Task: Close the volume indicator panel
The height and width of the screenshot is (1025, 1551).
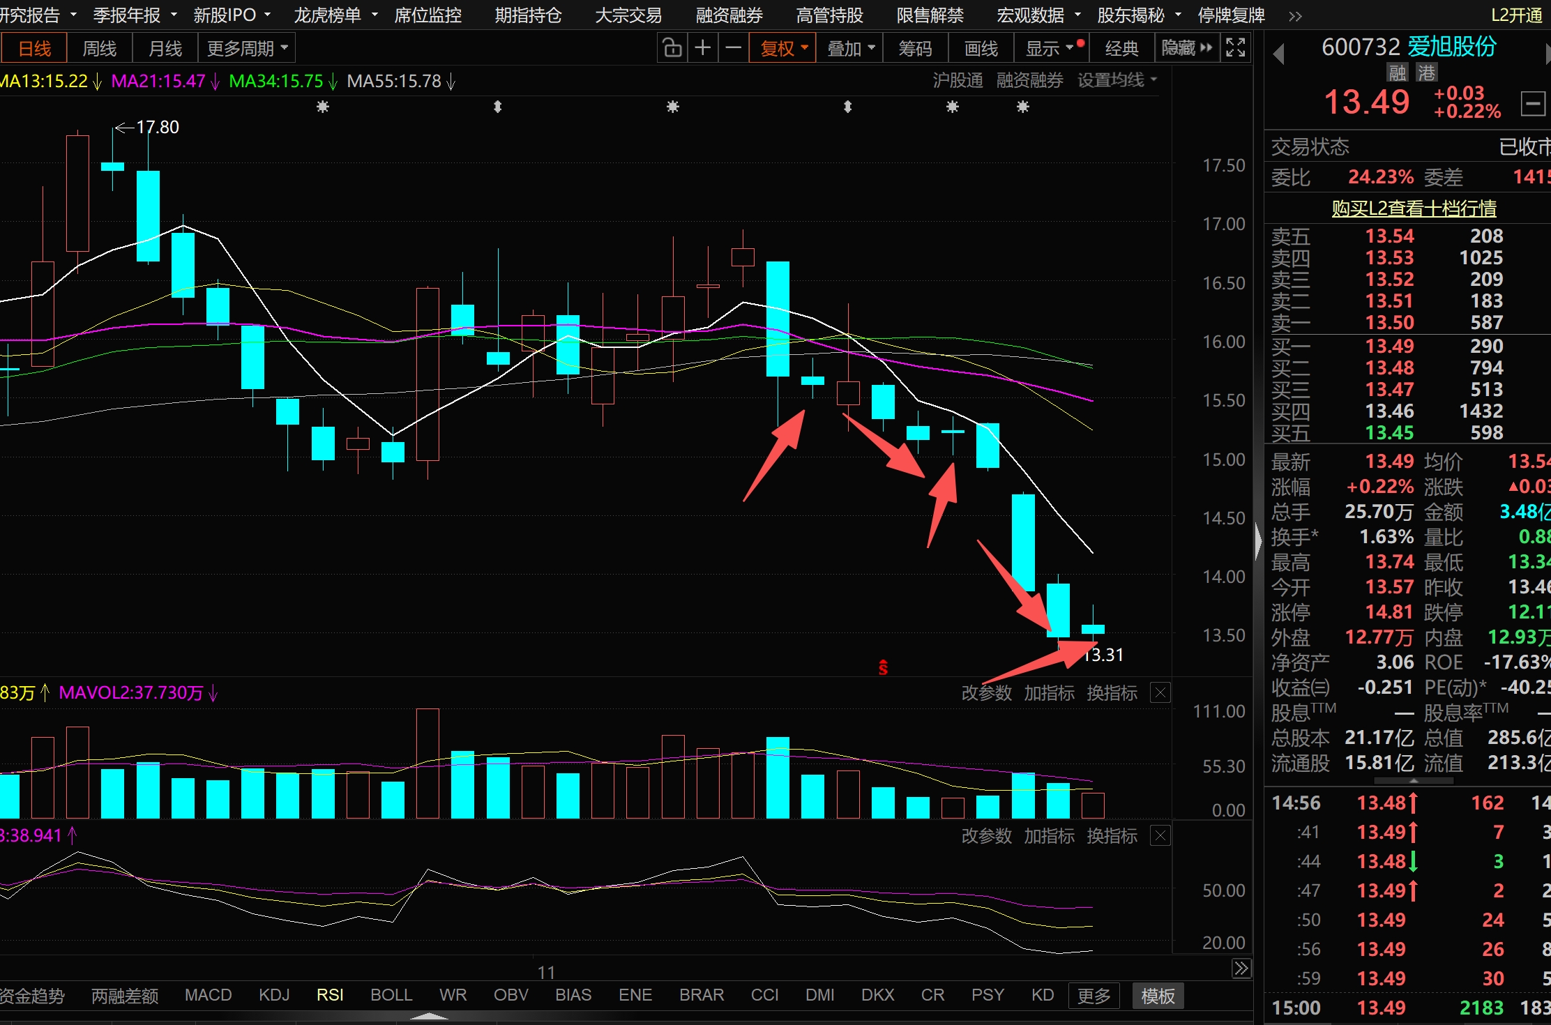Action: pyautogui.click(x=1160, y=692)
